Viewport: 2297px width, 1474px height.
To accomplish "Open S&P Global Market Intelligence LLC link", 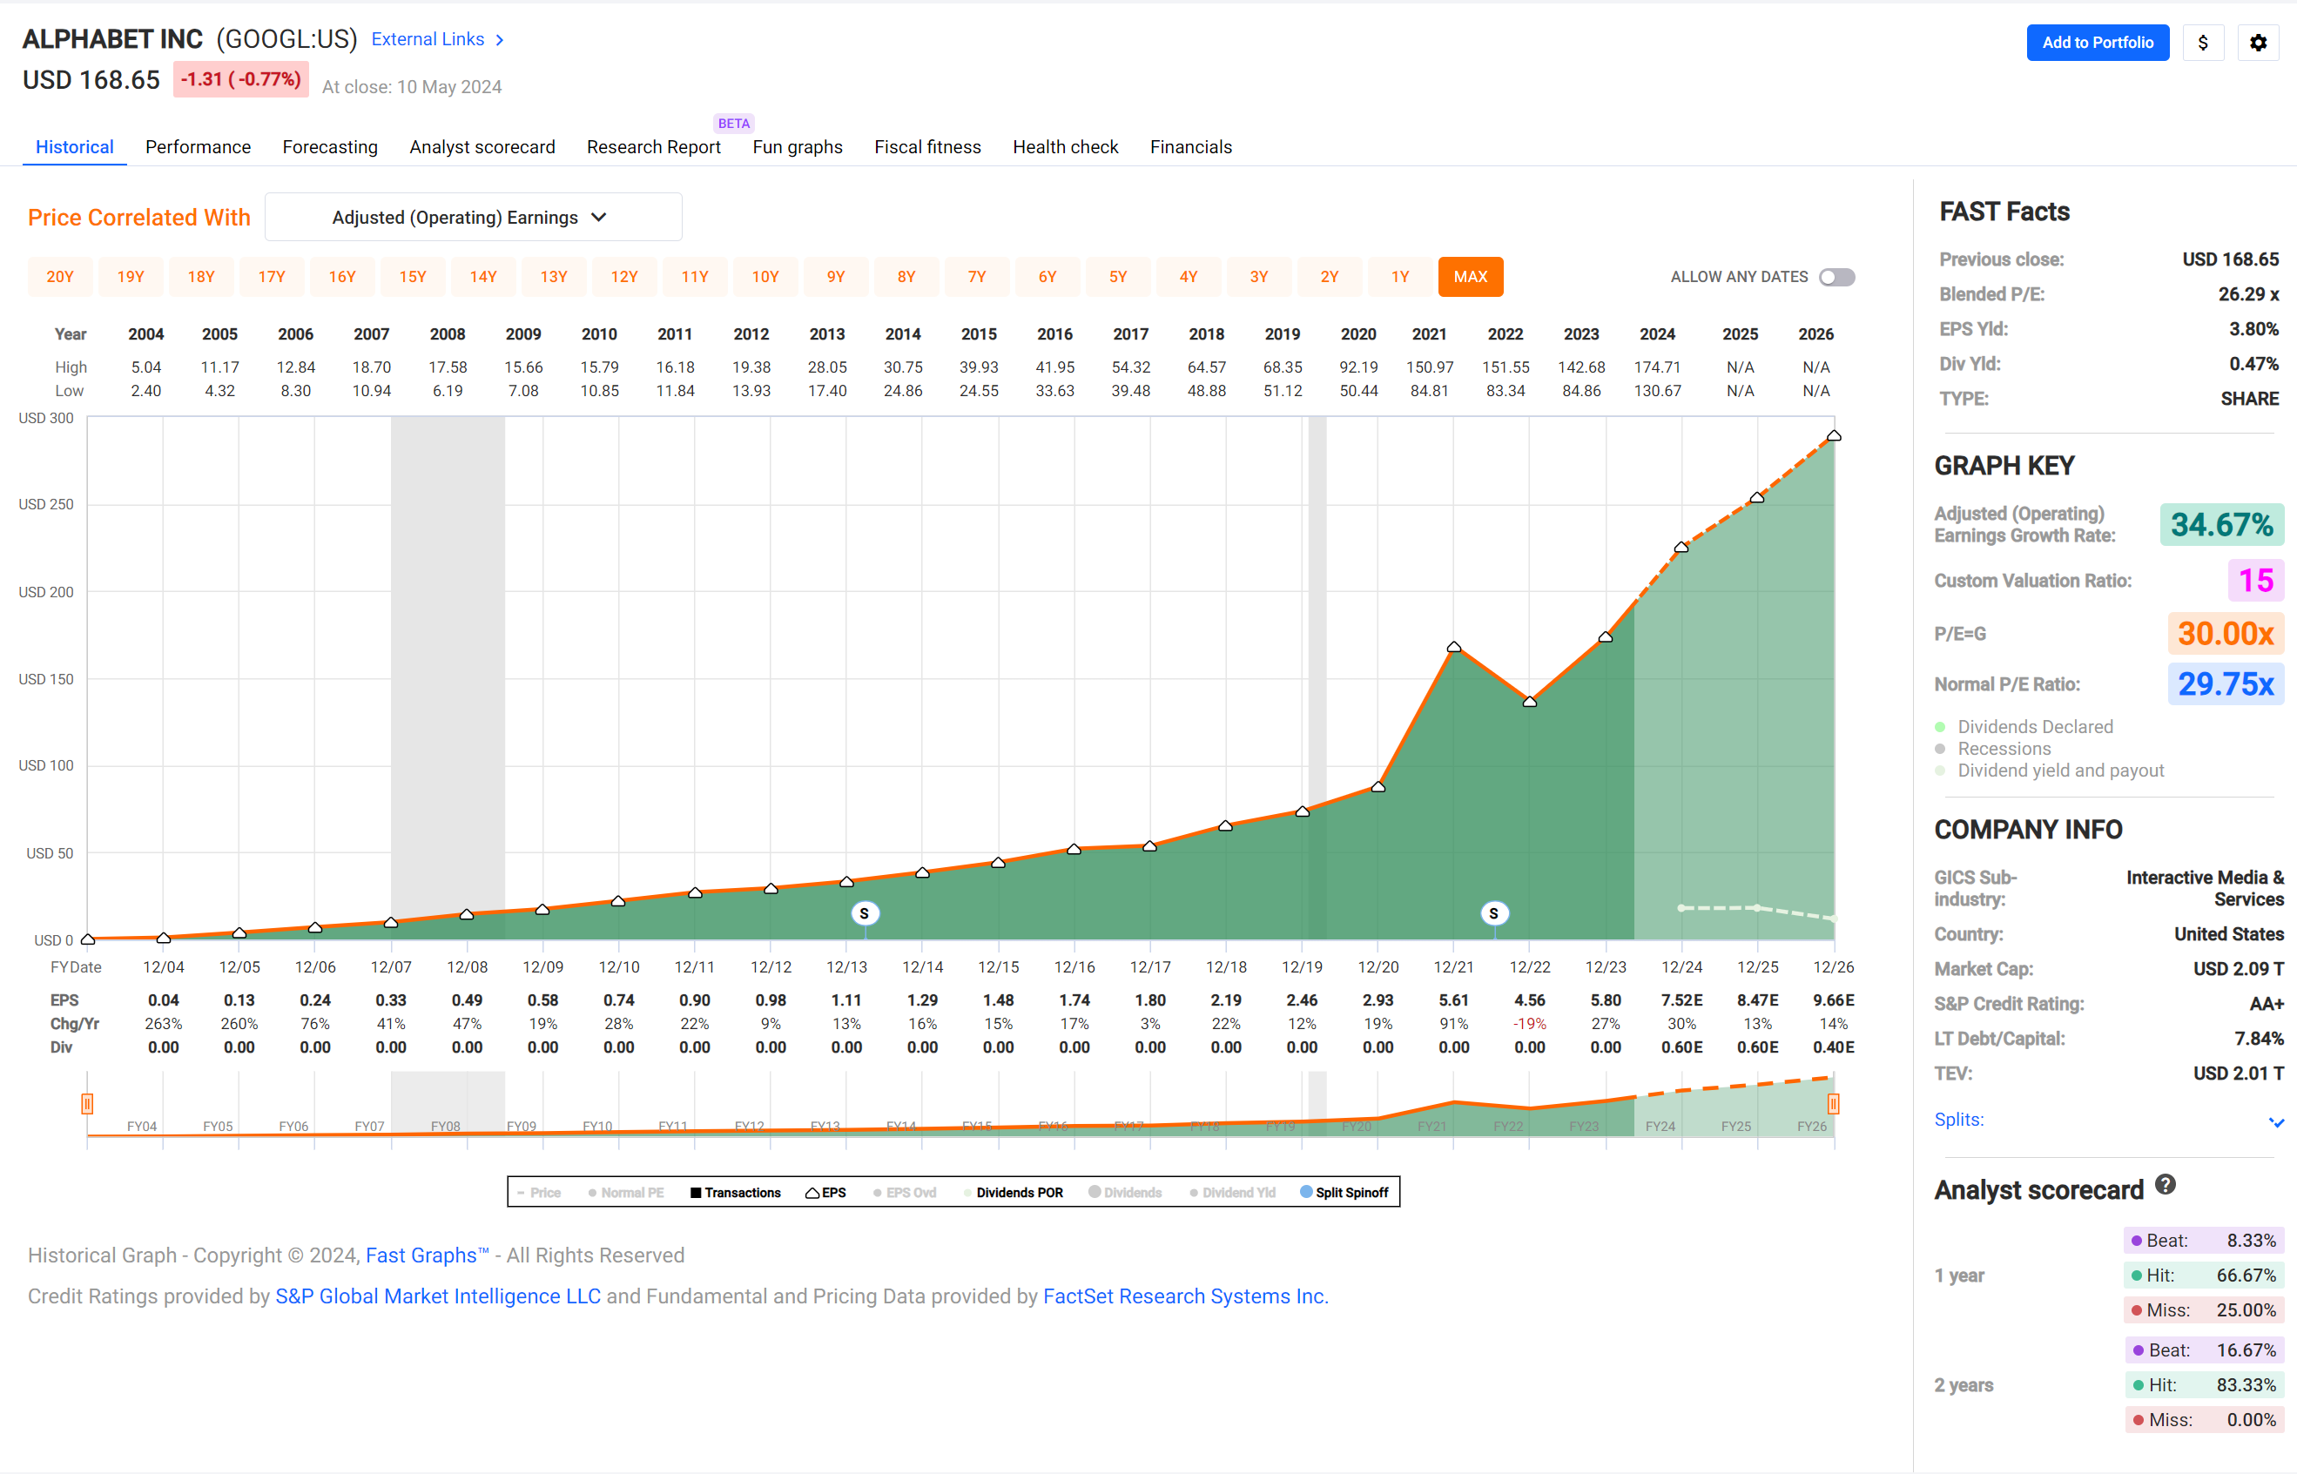I will [x=438, y=1297].
